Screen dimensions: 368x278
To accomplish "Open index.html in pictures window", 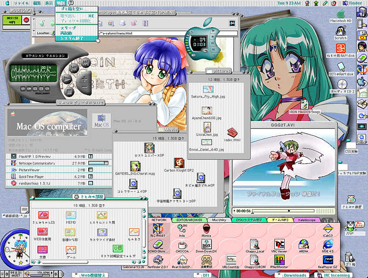I will (232, 133).
